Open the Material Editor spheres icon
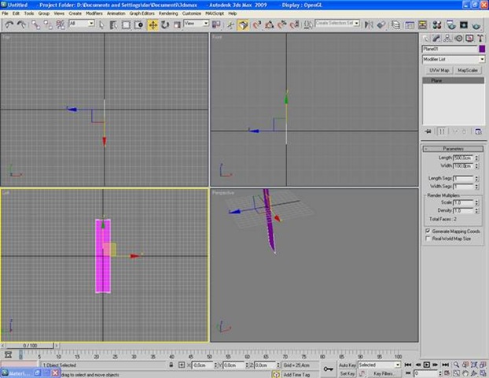The height and width of the screenshot is (378, 489). pyautogui.click(x=436, y=25)
